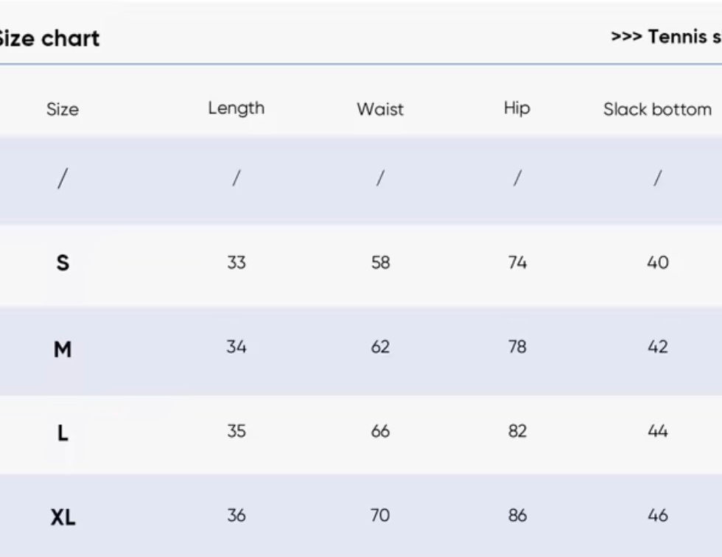The height and width of the screenshot is (557, 722).
Task: Select the waist value 58
Action: pyautogui.click(x=380, y=263)
